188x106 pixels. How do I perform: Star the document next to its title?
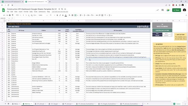[x=59, y=9]
